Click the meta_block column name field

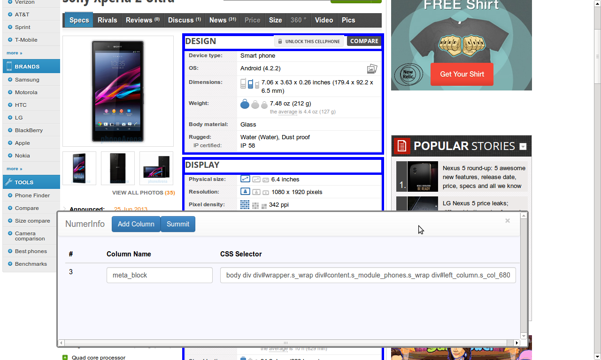[x=160, y=275]
